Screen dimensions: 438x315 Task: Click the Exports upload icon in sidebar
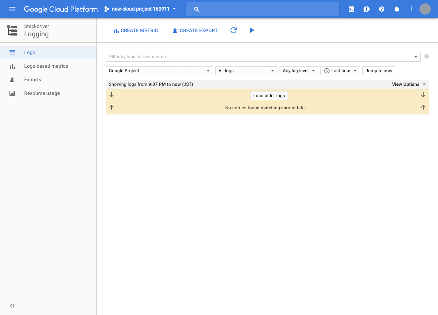[x=12, y=80]
